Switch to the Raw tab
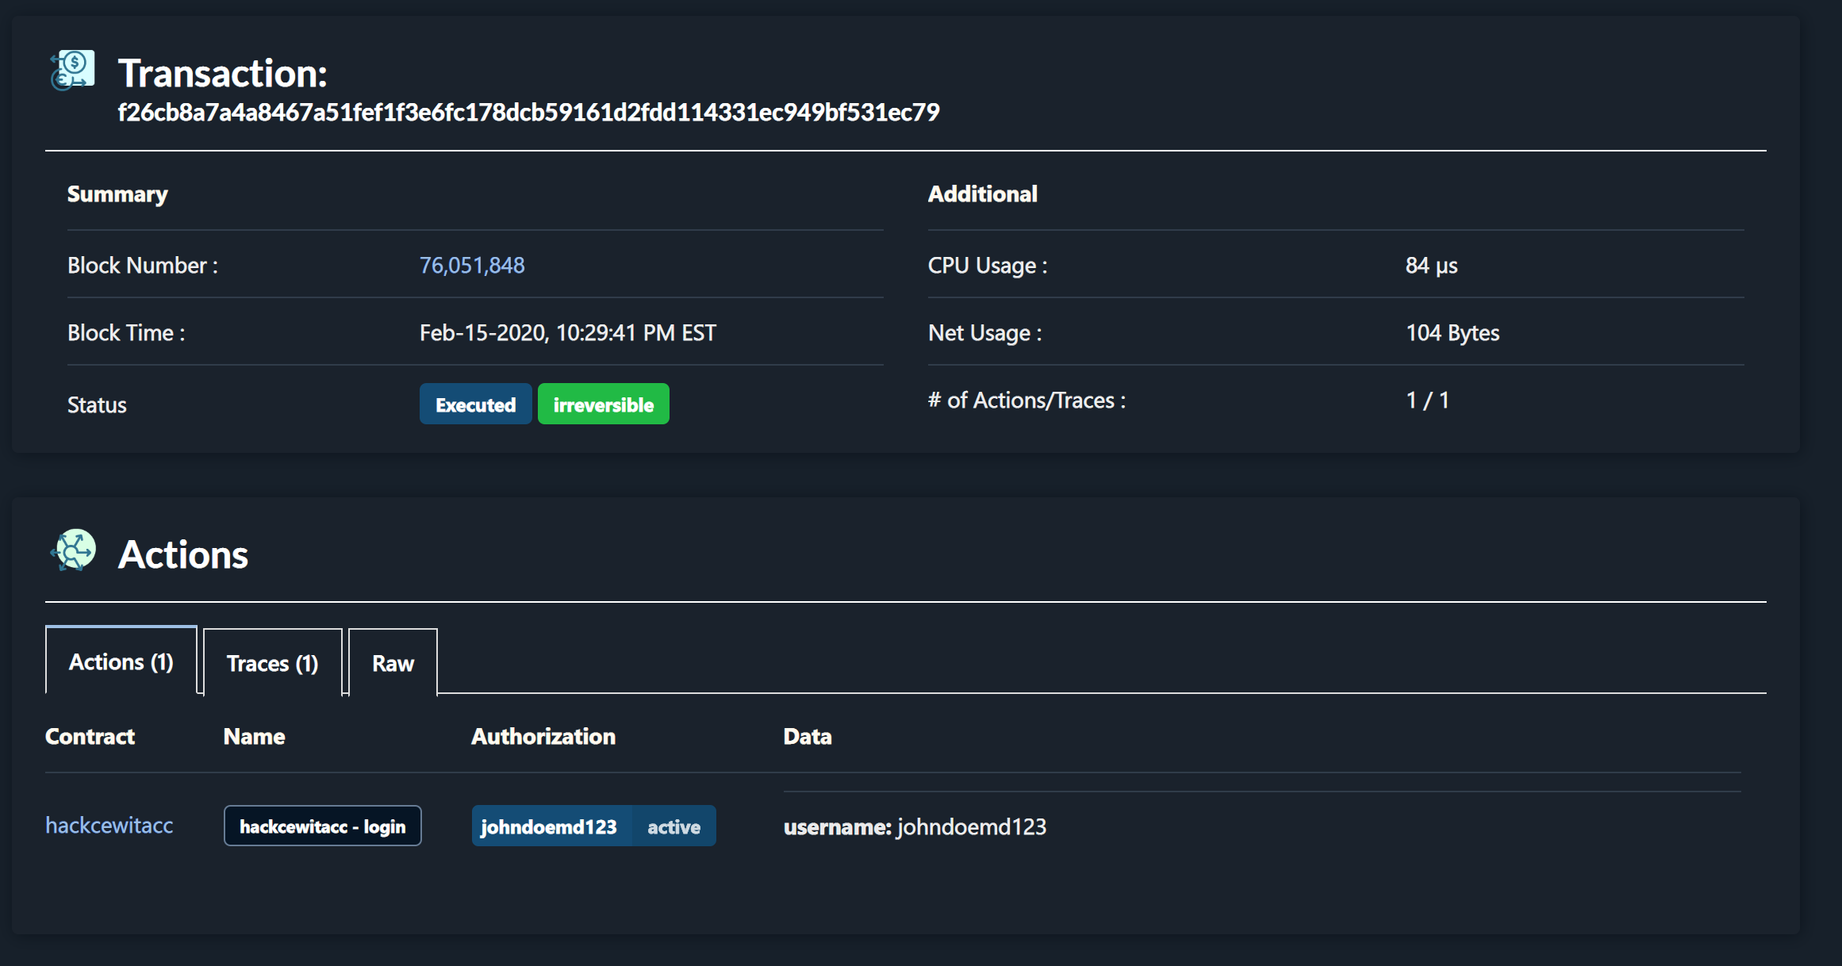The image size is (1842, 966). (393, 663)
